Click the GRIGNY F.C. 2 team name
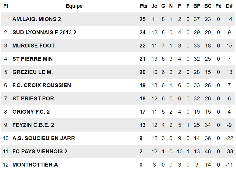The width and height of the screenshot is (236, 172). (31, 112)
